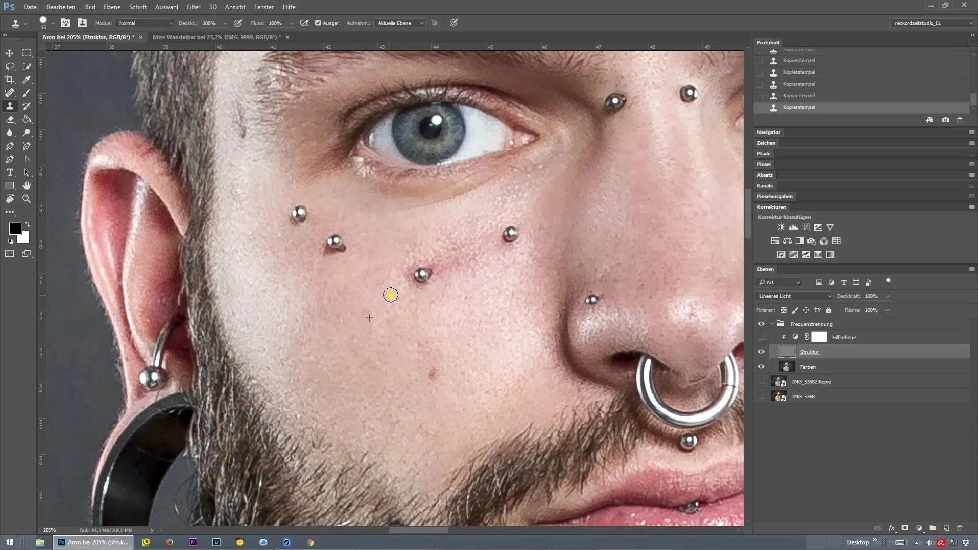The height and width of the screenshot is (550, 978).
Task: Select the Quick Selection tool
Action: point(26,66)
